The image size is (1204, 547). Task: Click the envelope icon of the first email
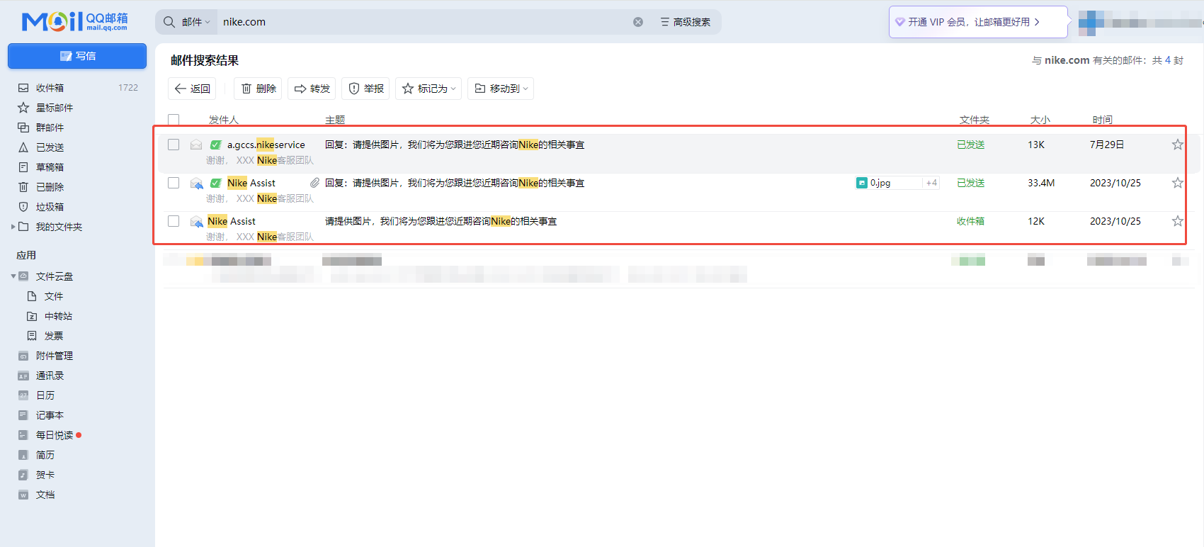coord(196,145)
